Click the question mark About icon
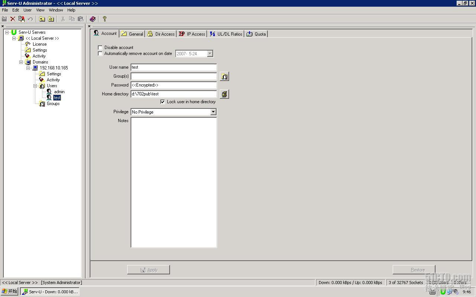 (x=104, y=19)
